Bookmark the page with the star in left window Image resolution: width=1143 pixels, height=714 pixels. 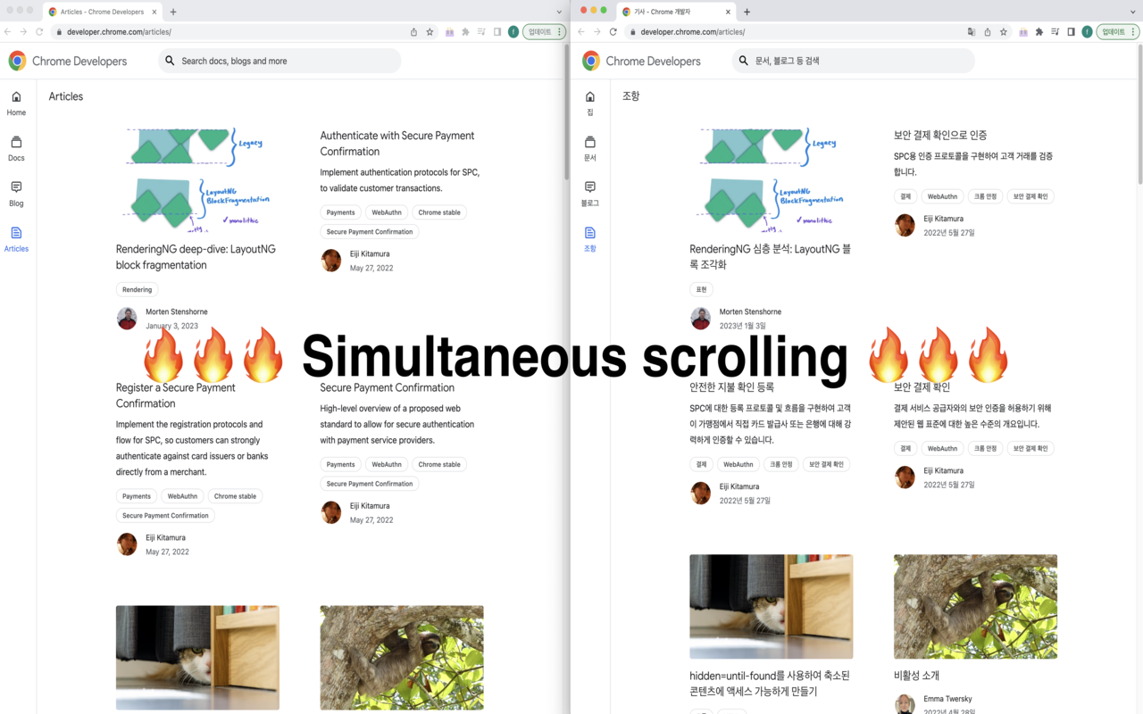(x=430, y=31)
